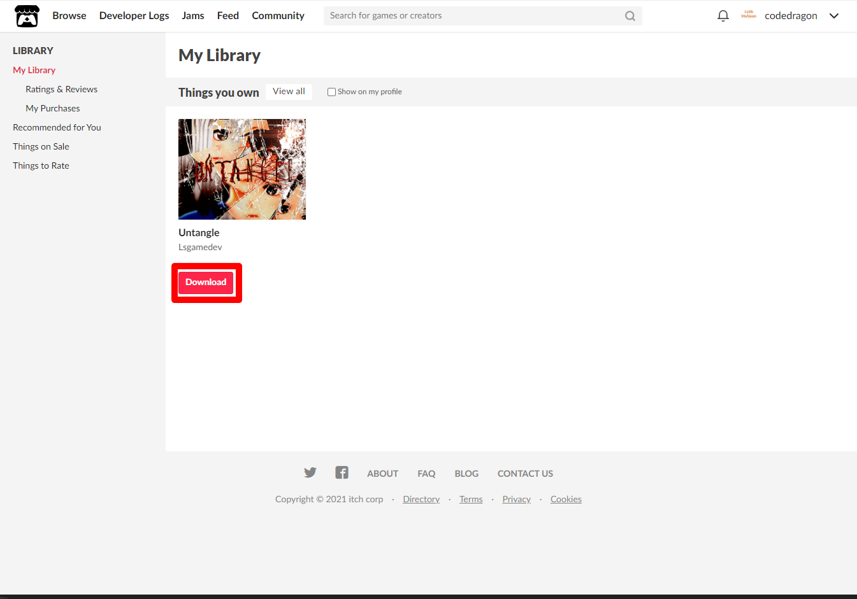
Task: Open the Feed page
Action: (228, 15)
